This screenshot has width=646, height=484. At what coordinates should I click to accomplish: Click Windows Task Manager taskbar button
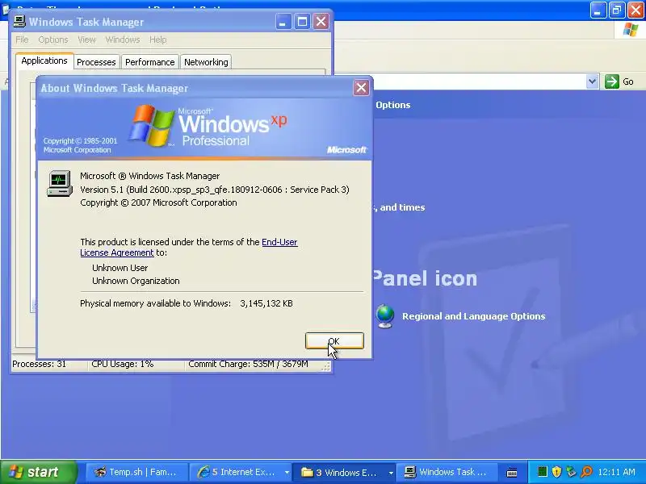click(448, 472)
